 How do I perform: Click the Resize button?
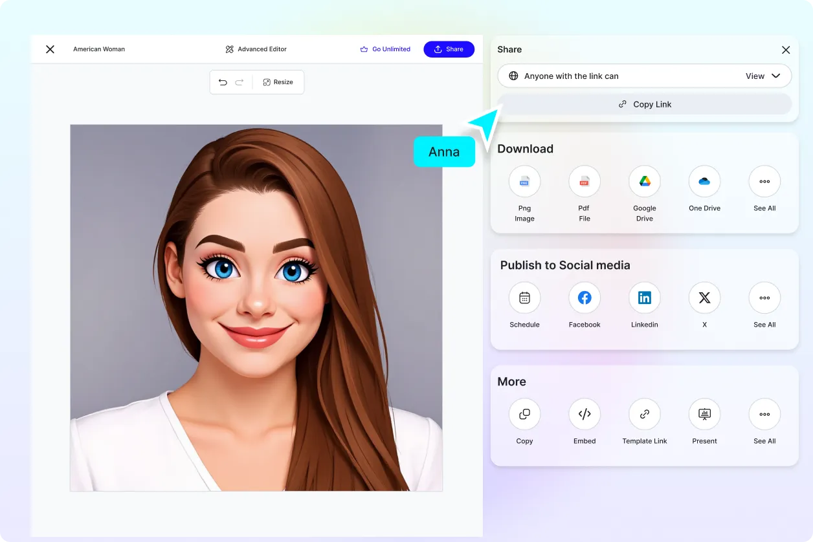pos(278,81)
